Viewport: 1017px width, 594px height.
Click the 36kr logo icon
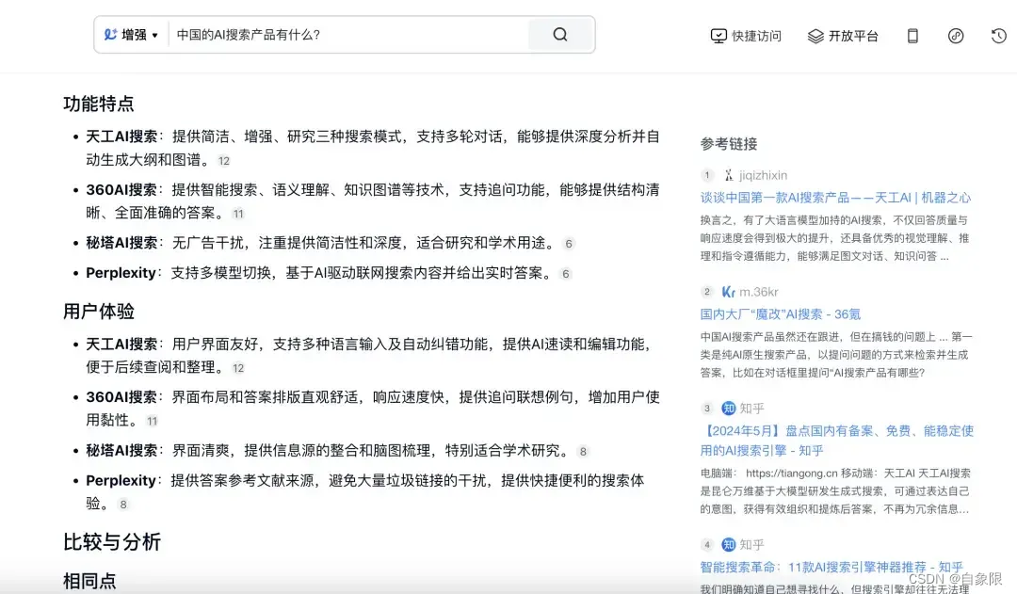tap(728, 292)
